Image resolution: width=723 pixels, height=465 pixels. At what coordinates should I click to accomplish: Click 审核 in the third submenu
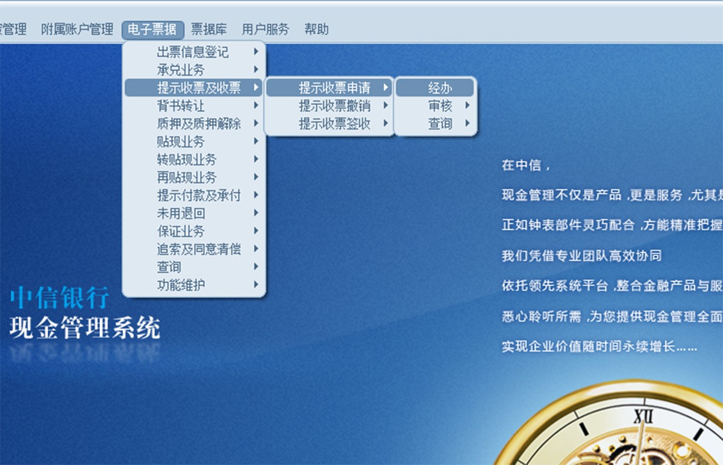(436, 106)
